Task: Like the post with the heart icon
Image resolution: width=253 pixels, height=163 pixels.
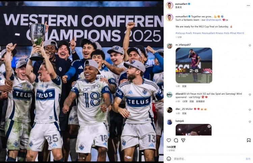Action: coord(169,140)
